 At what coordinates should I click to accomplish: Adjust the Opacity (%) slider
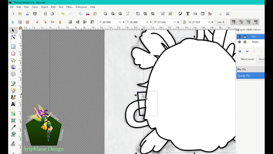click(x=251, y=76)
